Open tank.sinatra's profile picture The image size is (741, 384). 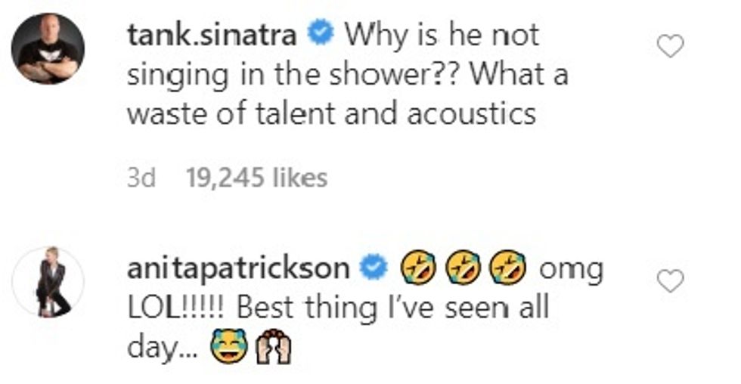(x=48, y=48)
